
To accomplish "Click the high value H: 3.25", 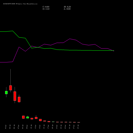I will click(67, 7).
